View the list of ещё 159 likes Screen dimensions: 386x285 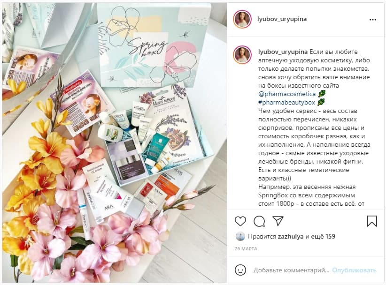point(323,236)
